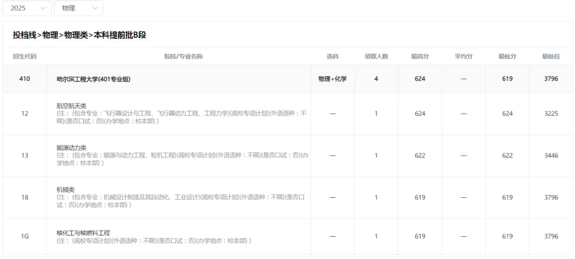Select lowest rank 3796 in university row

(x=551, y=79)
